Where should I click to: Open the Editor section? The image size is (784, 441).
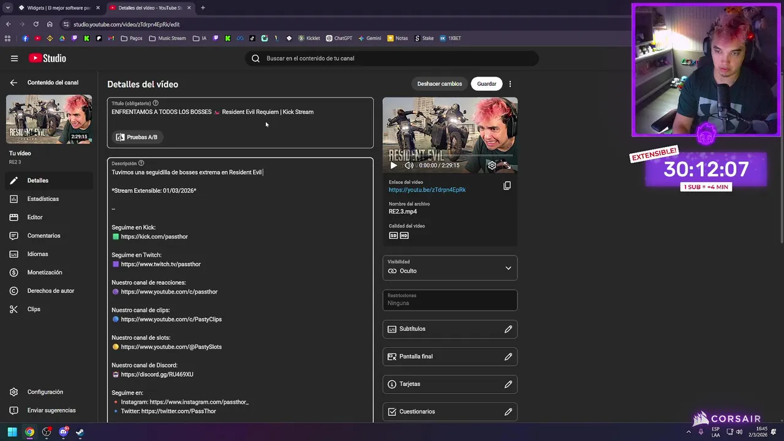(49, 217)
